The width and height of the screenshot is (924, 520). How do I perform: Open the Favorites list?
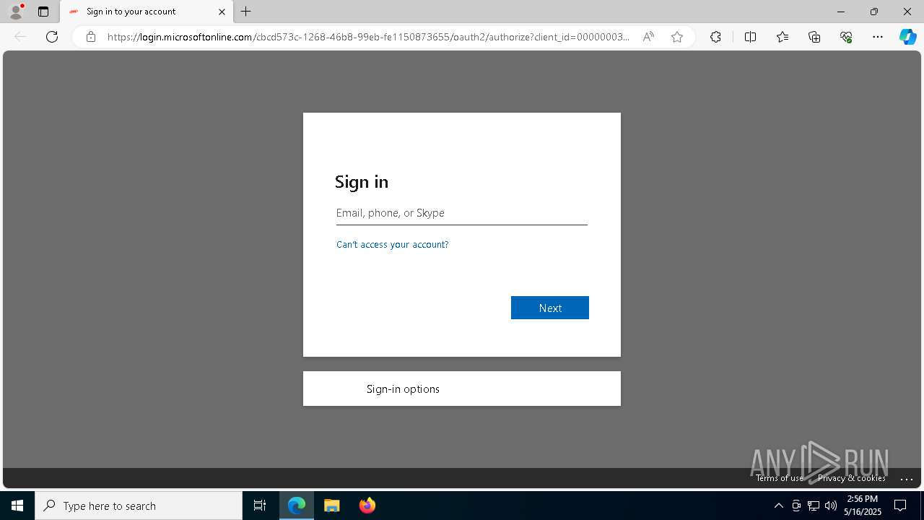(x=783, y=37)
